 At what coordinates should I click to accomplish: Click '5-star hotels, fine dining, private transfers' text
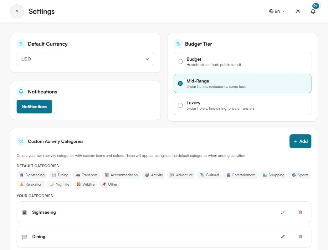pos(220,108)
